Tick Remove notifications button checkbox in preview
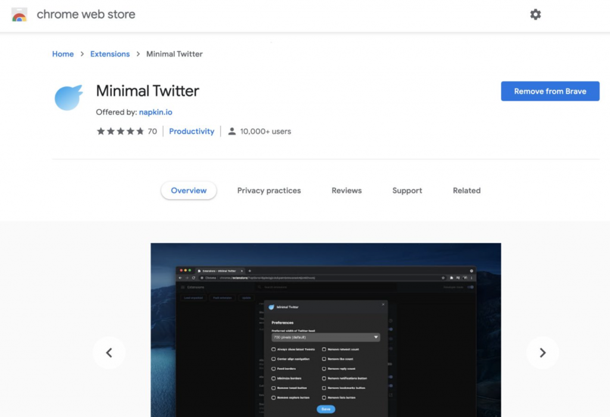Viewport: 610px width, 417px height. [x=324, y=378]
